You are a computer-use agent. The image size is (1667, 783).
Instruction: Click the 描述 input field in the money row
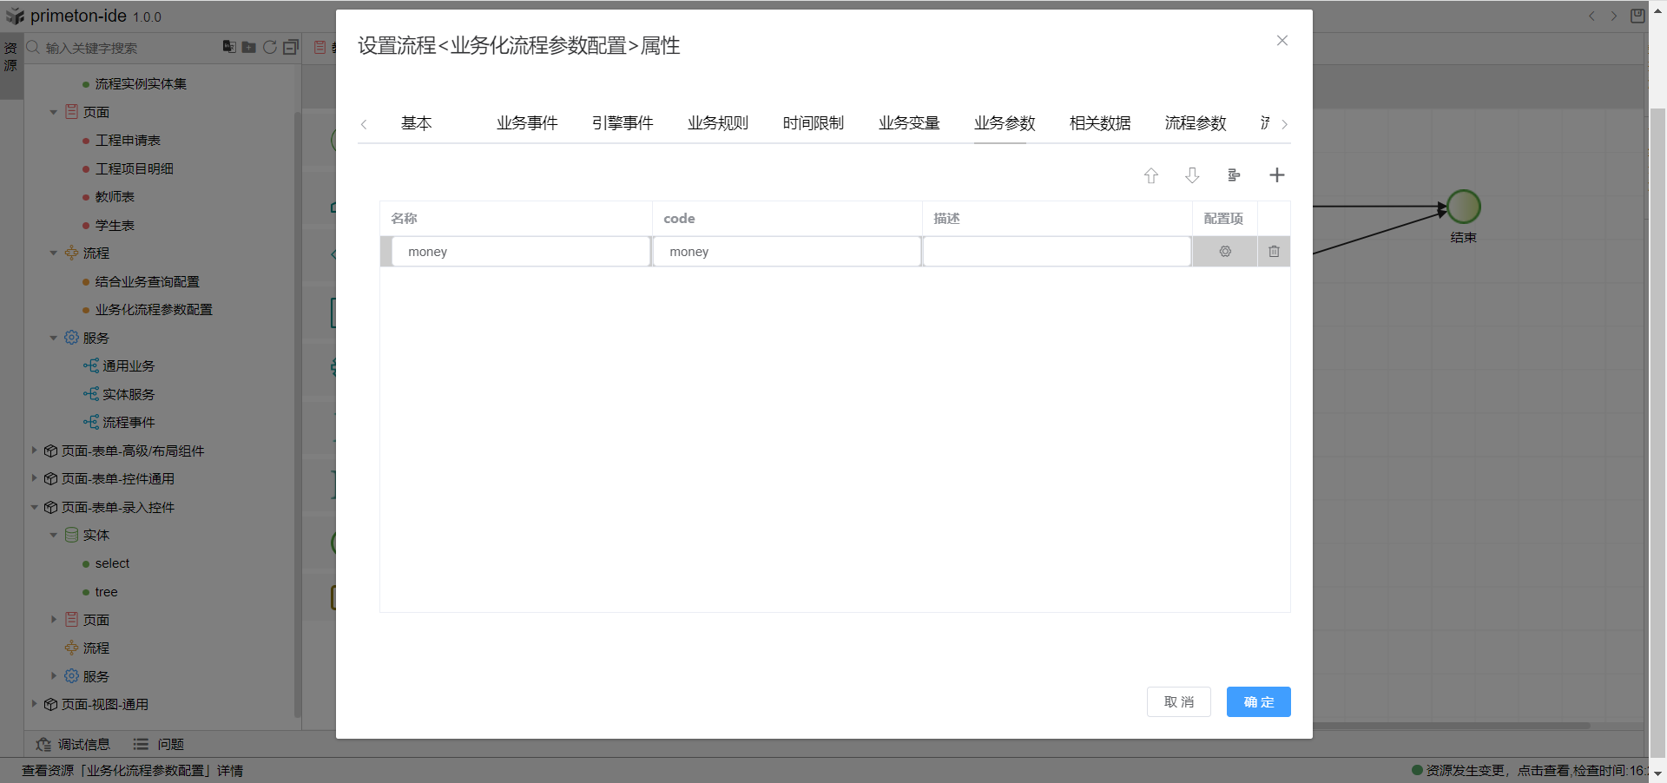[x=1056, y=252]
